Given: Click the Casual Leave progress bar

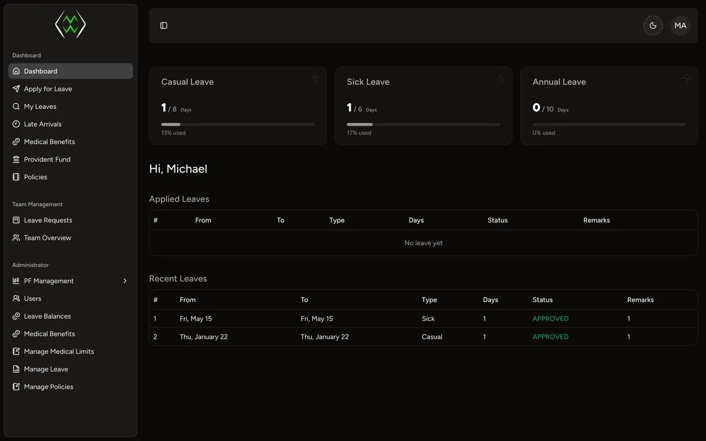Looking at the screenshot, I should (x=238, y=125).
